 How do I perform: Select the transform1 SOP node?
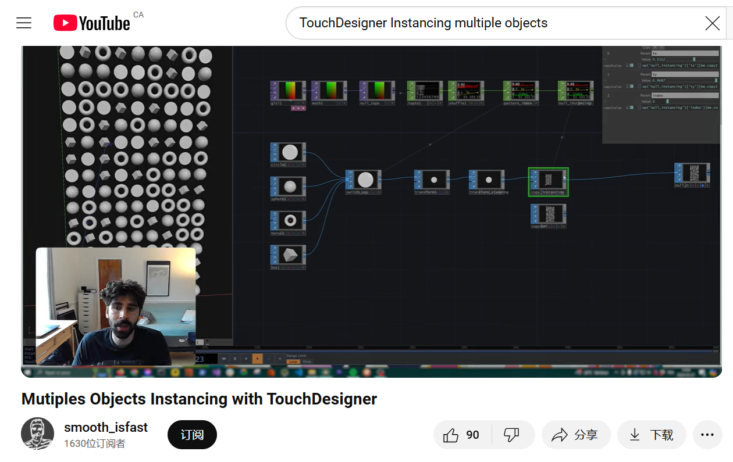tap(430, 181)
